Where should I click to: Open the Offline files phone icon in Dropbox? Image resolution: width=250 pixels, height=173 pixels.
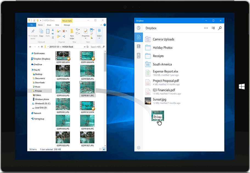coord(139,56)
